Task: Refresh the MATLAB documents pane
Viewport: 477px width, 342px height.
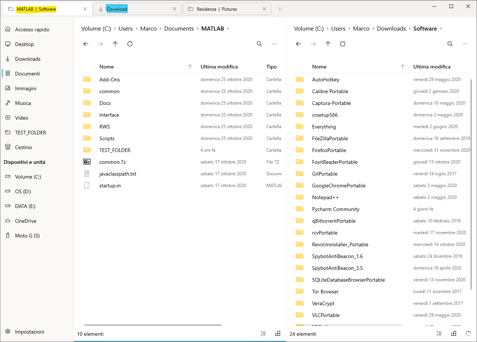Action: 130,44
